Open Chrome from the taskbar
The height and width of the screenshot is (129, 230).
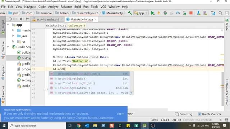point(78,126)
